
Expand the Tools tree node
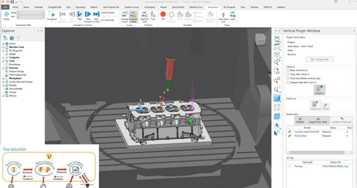pyautogui.click(x=3, y=61)
